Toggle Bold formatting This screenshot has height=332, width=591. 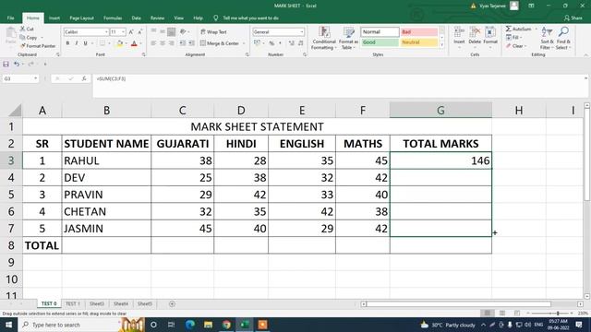67,43
